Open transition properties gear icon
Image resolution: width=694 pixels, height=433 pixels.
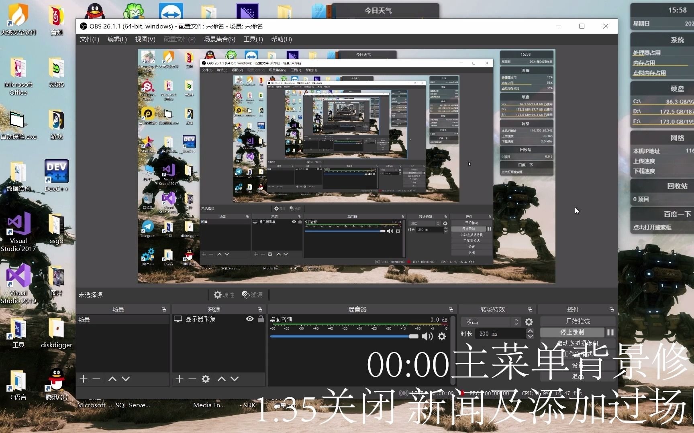(x=529, y=322)
